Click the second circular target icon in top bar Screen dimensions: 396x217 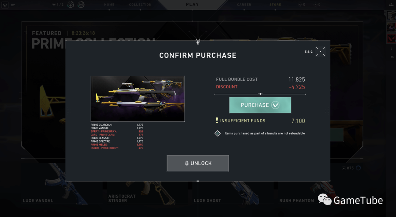(81, 4)
